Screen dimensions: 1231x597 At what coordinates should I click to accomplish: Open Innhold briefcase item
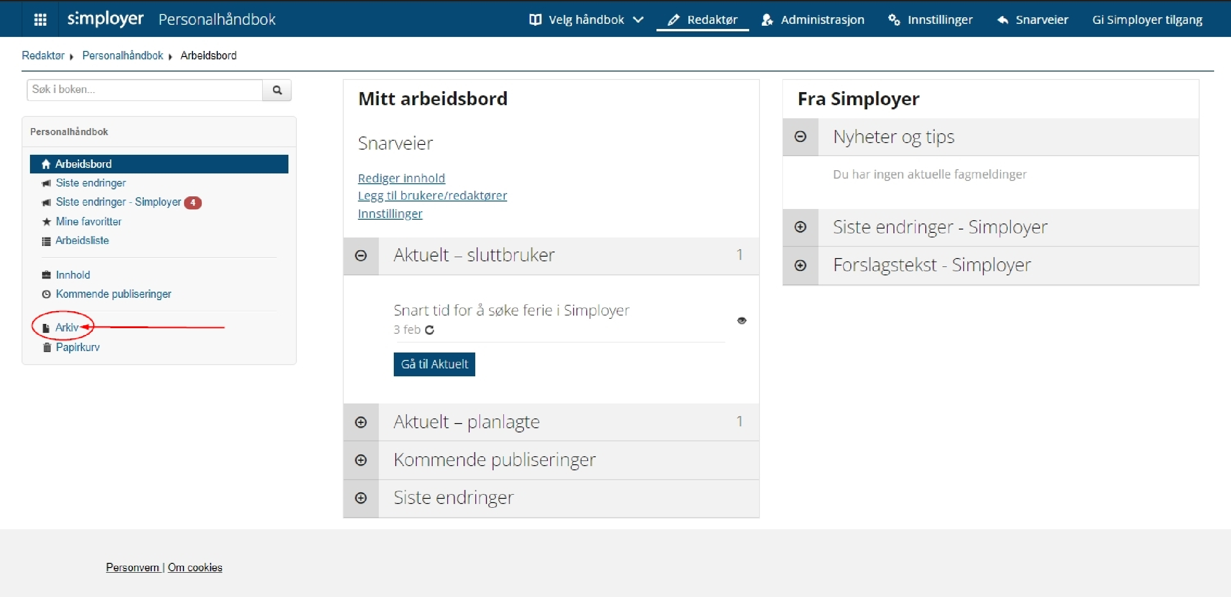[x=73, y=275]
